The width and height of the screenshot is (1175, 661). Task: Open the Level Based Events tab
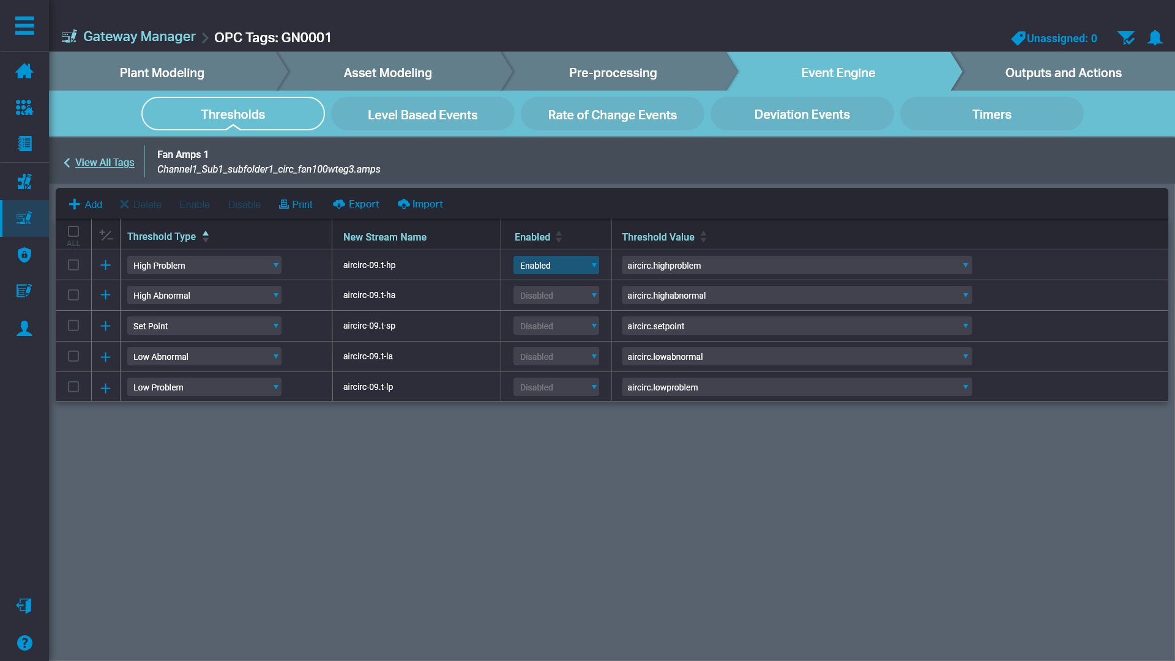423,114
